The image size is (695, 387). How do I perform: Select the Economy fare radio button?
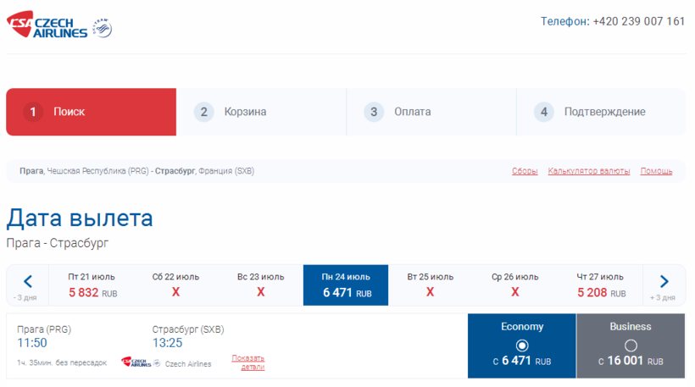[x=522, y=346]
